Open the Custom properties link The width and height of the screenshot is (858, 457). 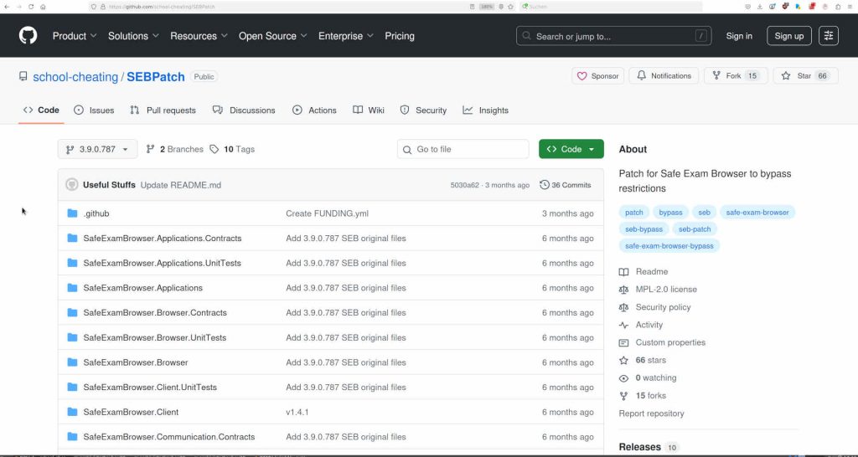(x=662, y=343)
